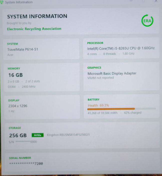The width and height of the screenshot is (162, 176).
Task: Click the battery health progress bar
Action: (x=121, y=109)
